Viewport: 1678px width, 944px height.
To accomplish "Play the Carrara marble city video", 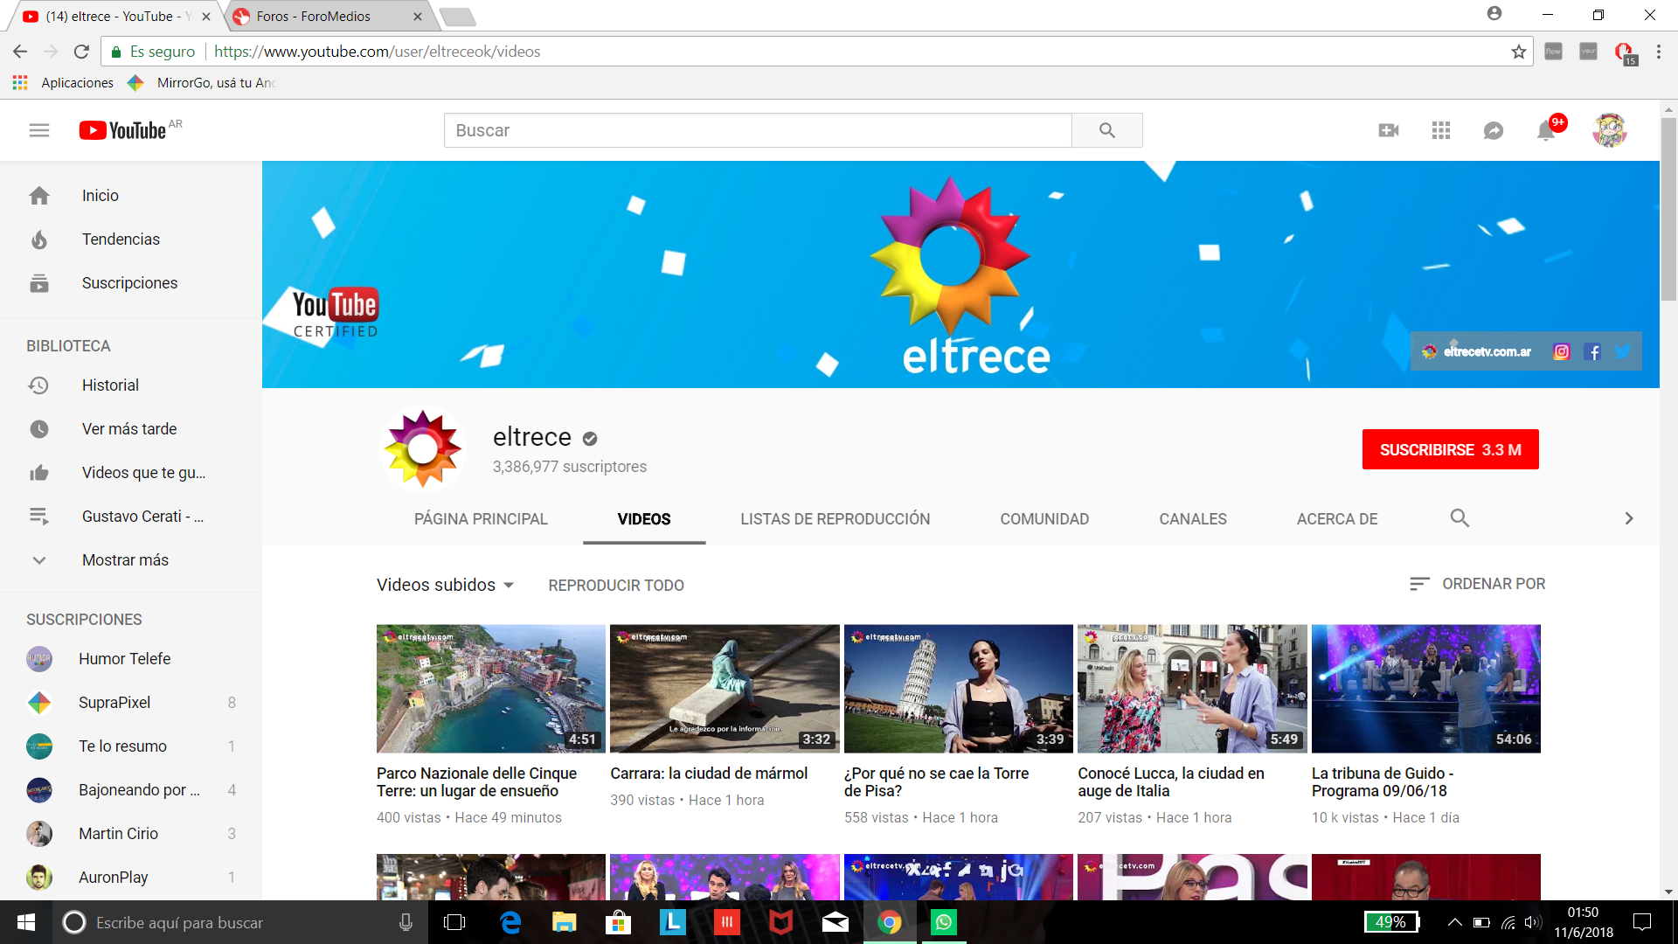I will click(725, 689).
